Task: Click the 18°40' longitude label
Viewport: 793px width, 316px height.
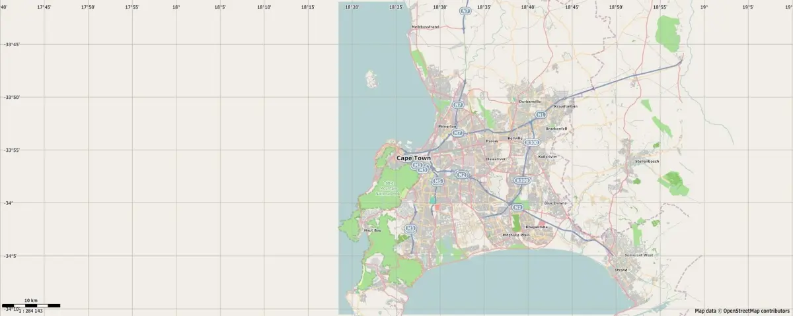Action: pyautogui.click(x=528, y=7)
